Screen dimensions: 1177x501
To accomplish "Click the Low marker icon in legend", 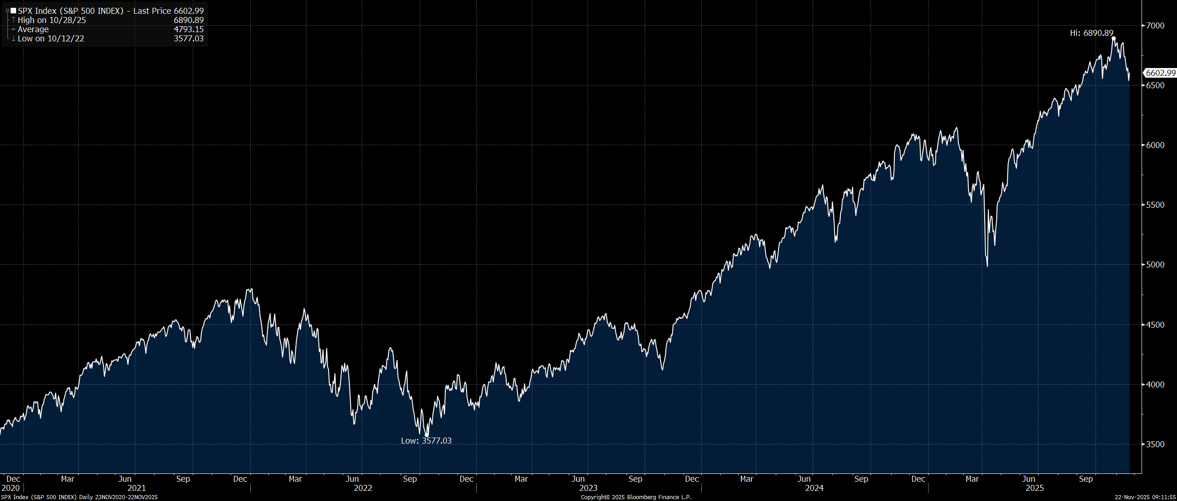I will point(13,39).
